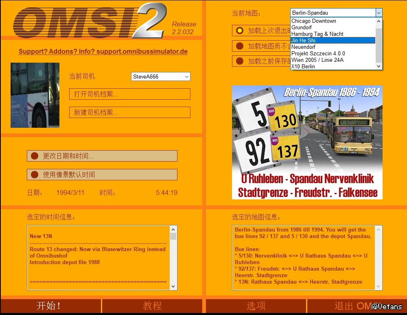Open the current map dropdown arrow
This screenshot has width=407, height=315.
pyautogui.click(x=379, y=13)
